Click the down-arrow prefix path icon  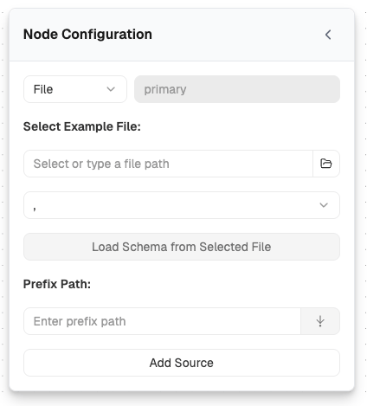pos(320,321)
